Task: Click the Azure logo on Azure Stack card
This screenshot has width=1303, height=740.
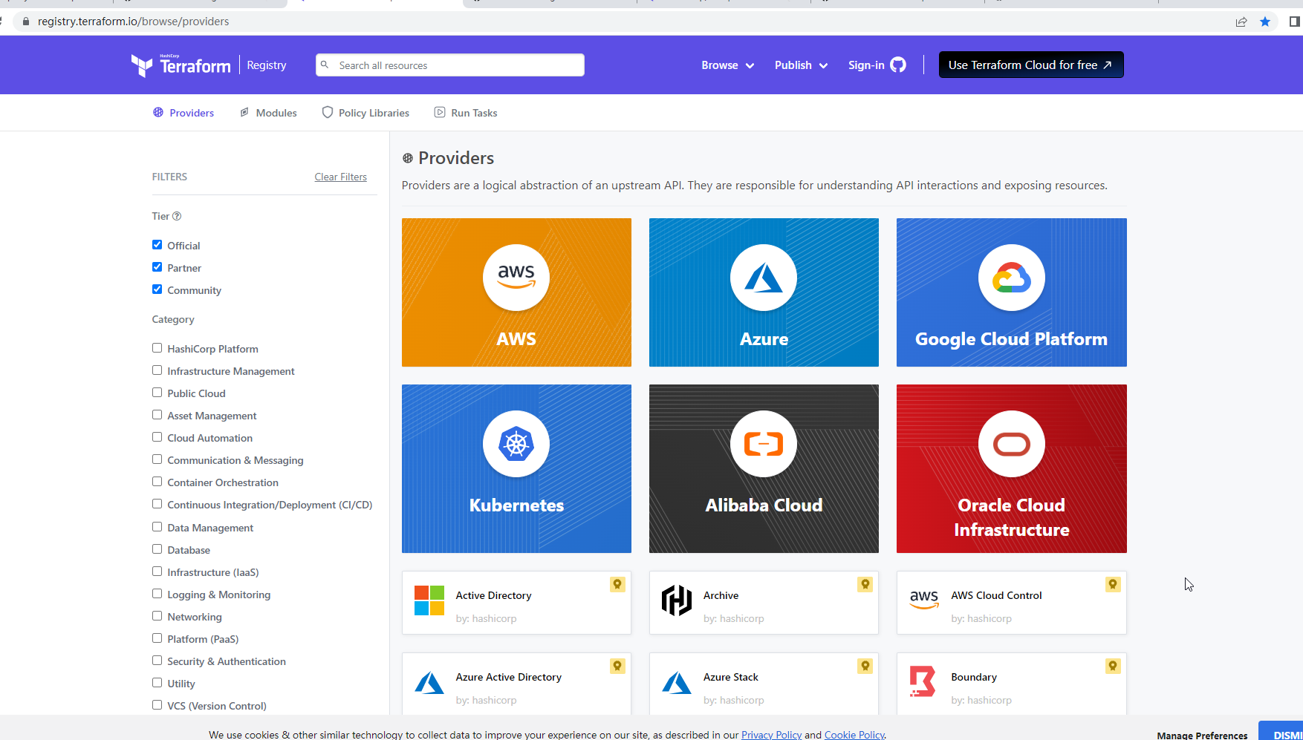Action: tap(677, 682)
